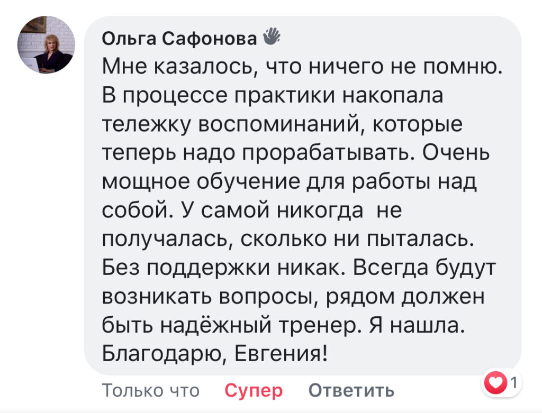Click the Только что timestamp
542x413 pixels.
pyautogui.click(x=150, y=391)
